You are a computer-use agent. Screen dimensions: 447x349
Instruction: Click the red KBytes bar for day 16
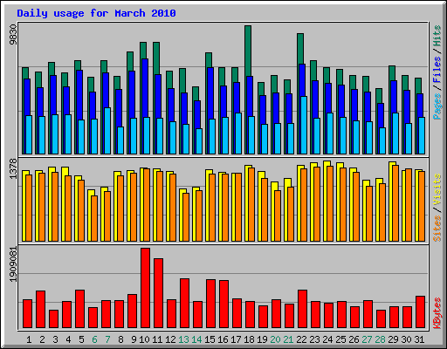(223, 305)
